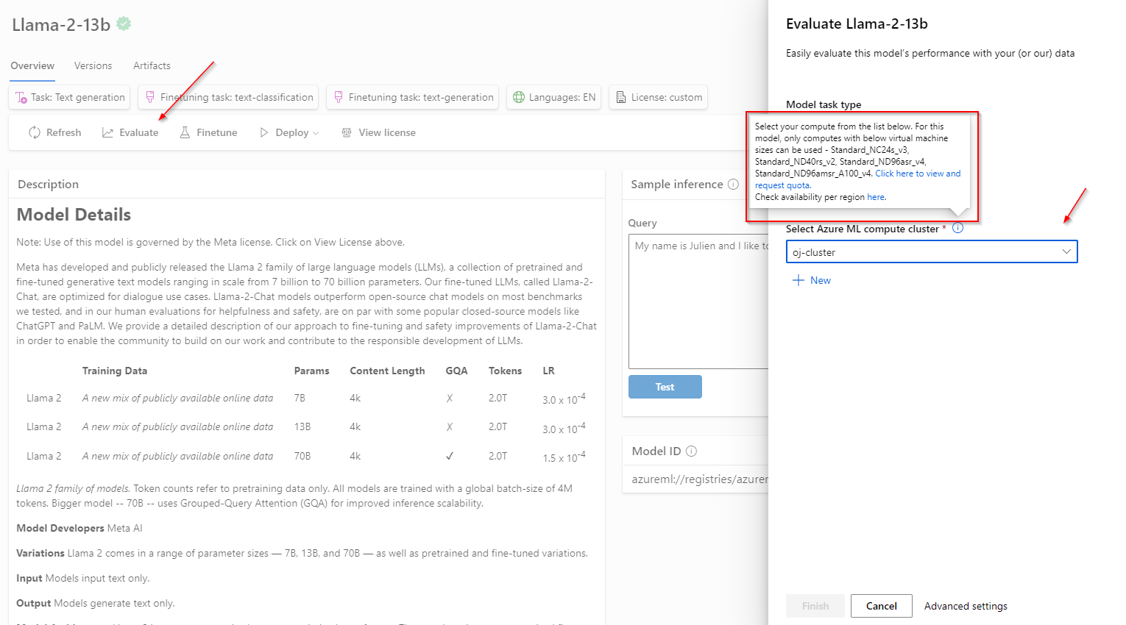Click the LR column header

(x=548, y=371)
